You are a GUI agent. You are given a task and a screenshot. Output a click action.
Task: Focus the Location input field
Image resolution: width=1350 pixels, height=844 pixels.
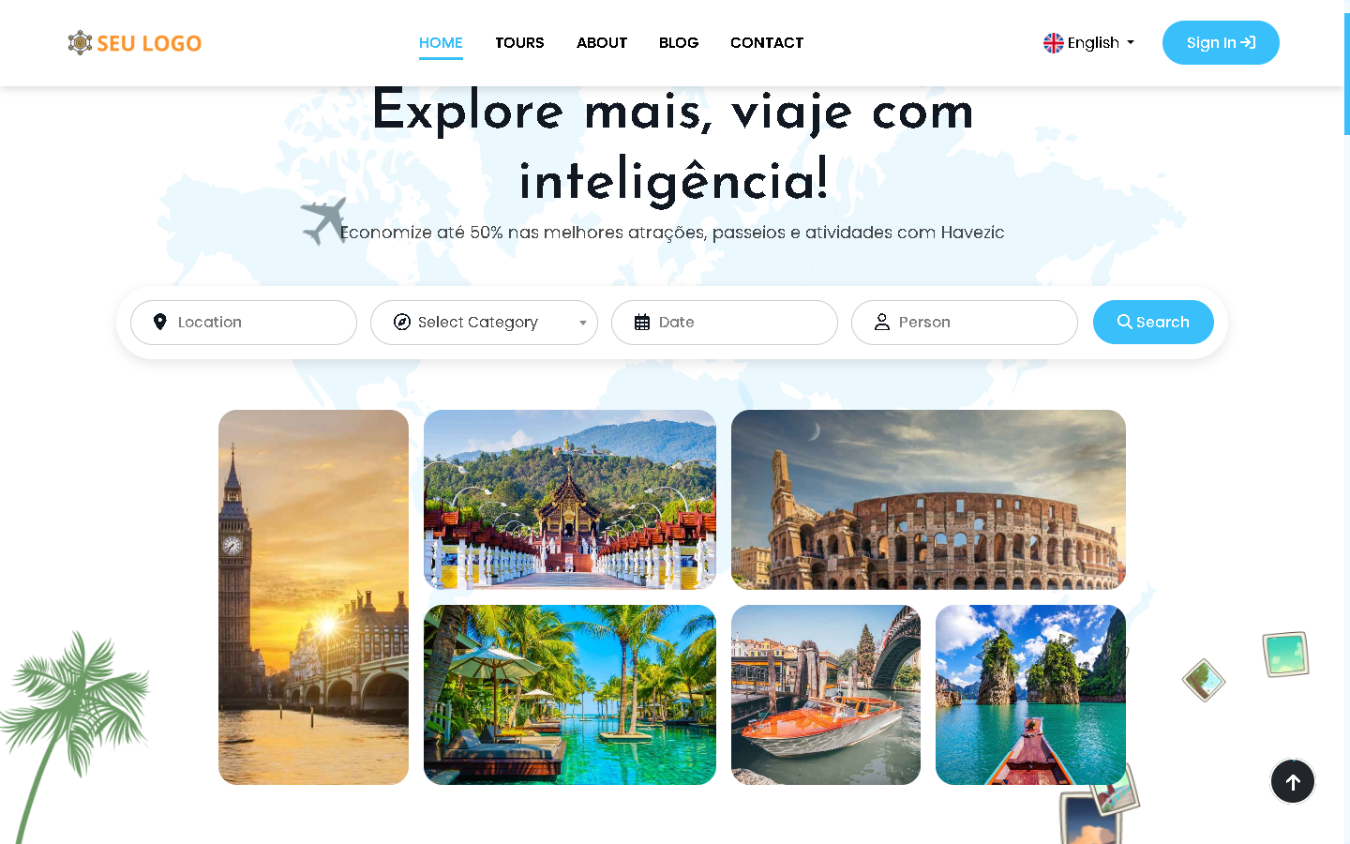pyautogui.click(x=244, y=323)
